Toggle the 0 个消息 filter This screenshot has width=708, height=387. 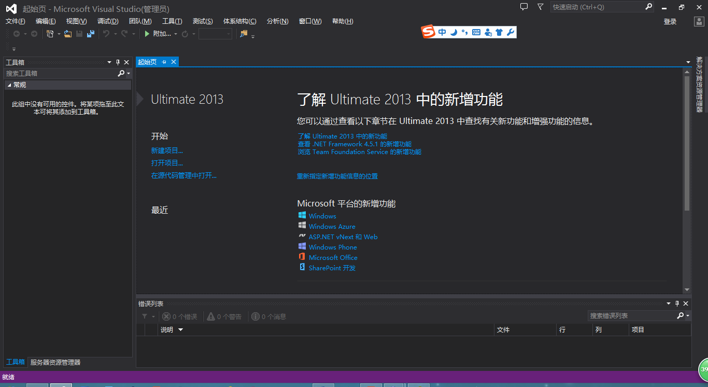point(268,316)
